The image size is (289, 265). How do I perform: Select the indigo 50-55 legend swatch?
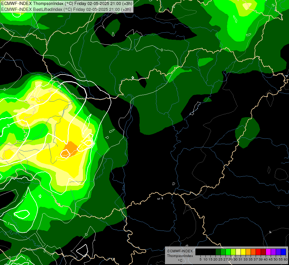point(278,252)
